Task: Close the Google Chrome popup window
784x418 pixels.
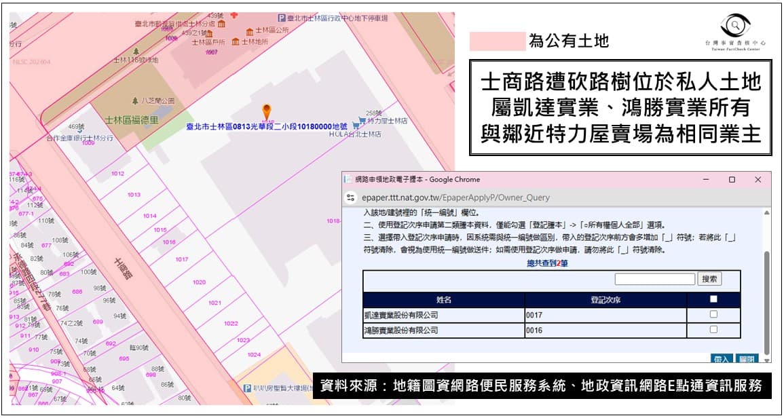Action: pos(758,180)
